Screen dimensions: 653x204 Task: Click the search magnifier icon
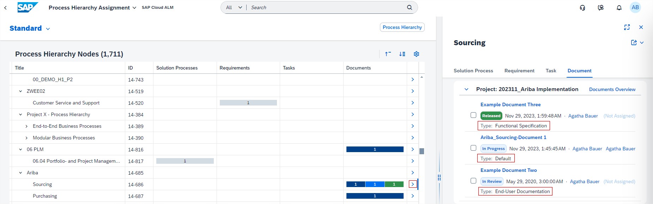click(x=409, y=7)
